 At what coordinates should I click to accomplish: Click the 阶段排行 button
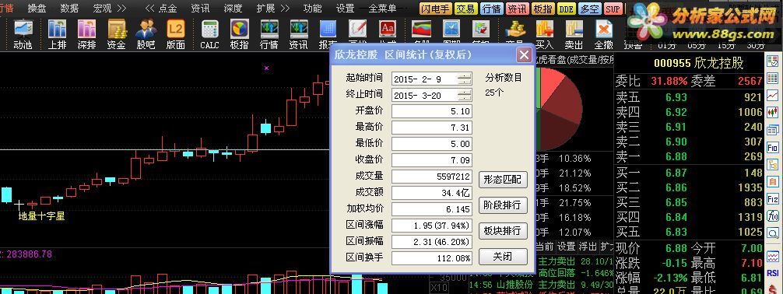[x=503, y=205]
